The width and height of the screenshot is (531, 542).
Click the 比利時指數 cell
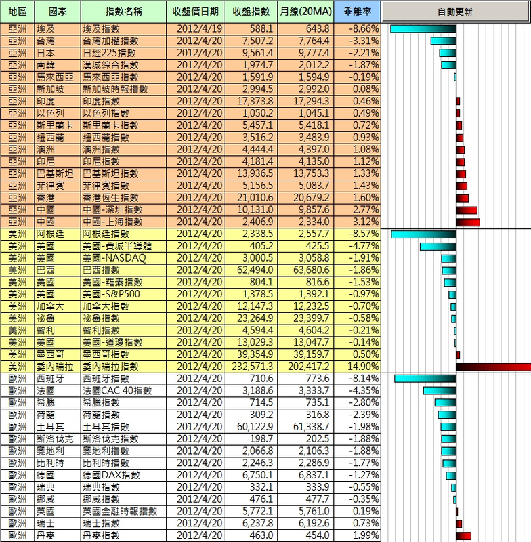[123, 463]
